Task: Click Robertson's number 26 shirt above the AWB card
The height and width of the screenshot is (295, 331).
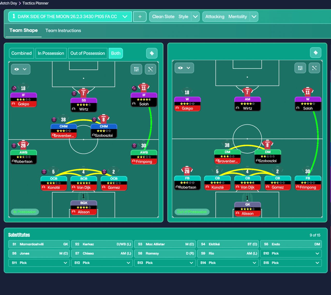Action: (x=23, y=145)
